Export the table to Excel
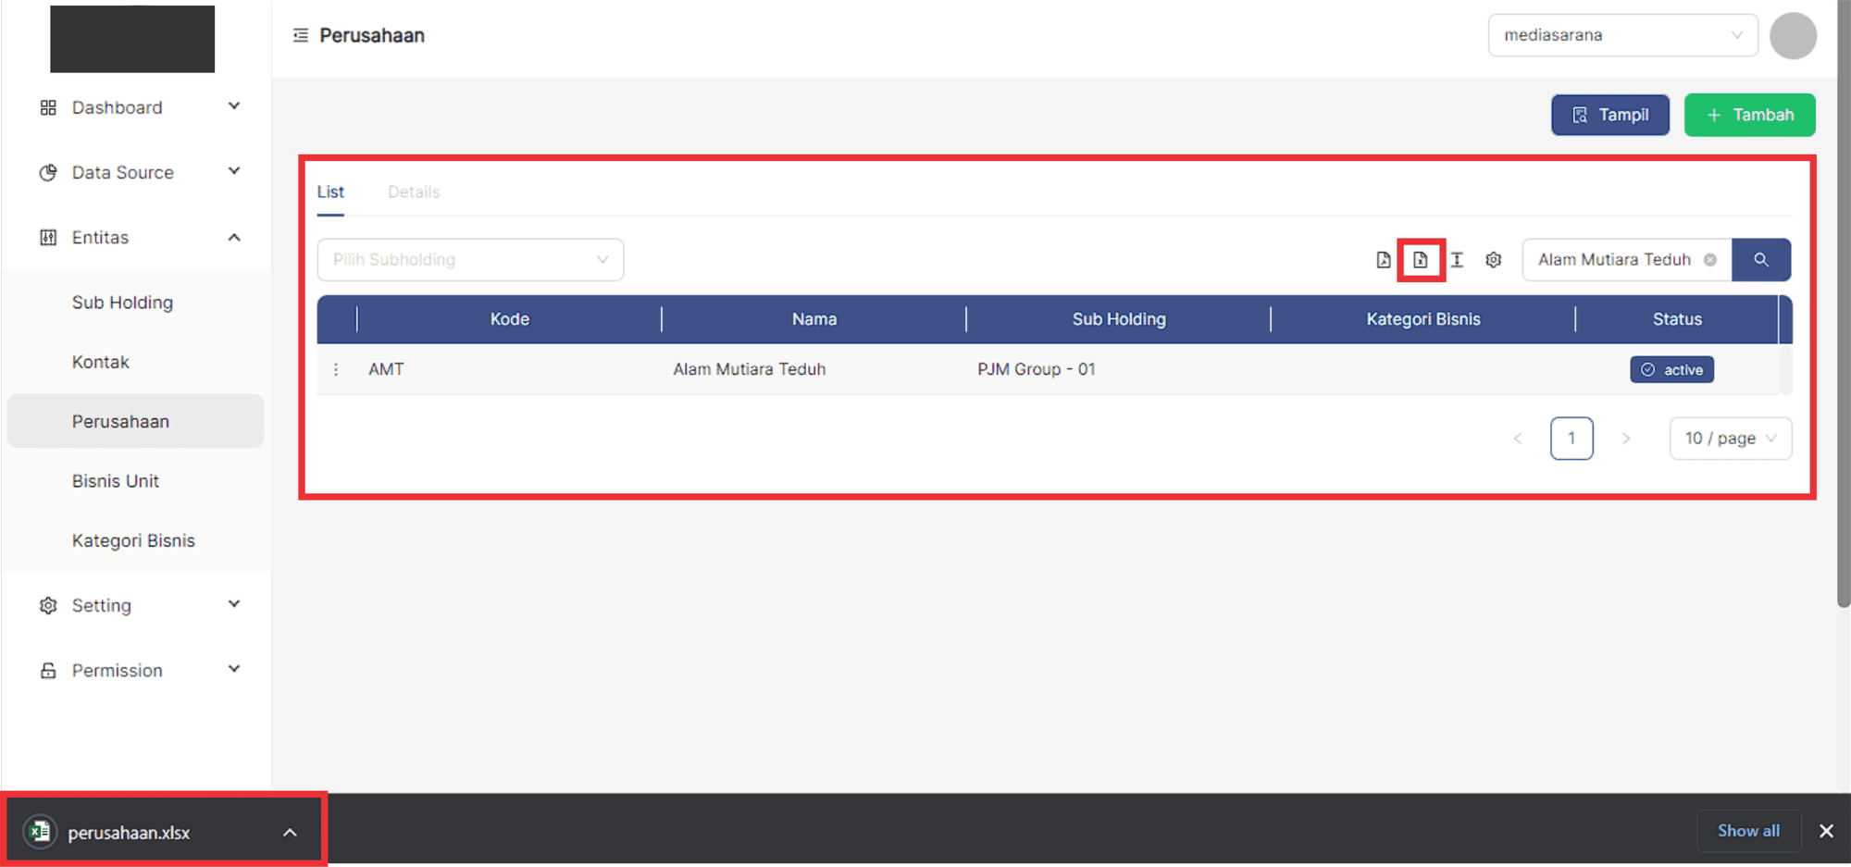Screen dimensions: 1851x867 tap(1420, 260)
